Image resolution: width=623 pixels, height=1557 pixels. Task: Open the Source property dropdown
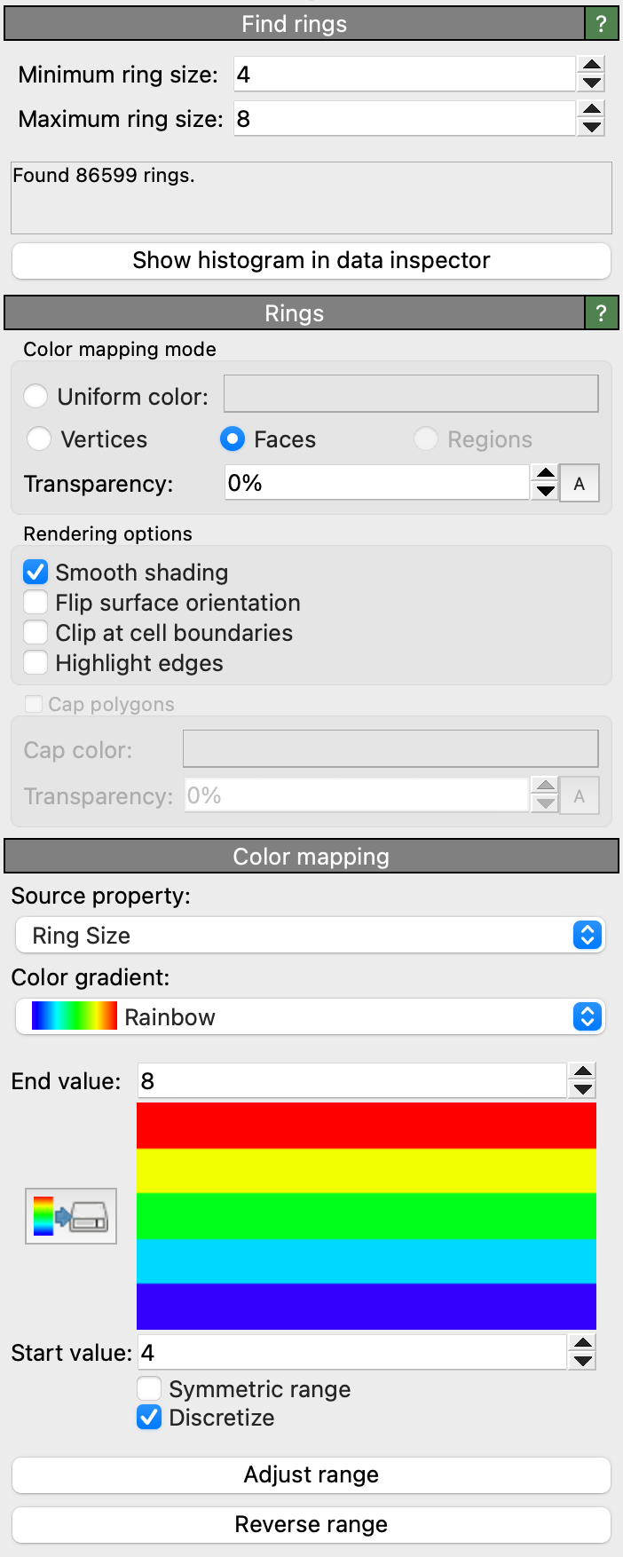point(311,936)
